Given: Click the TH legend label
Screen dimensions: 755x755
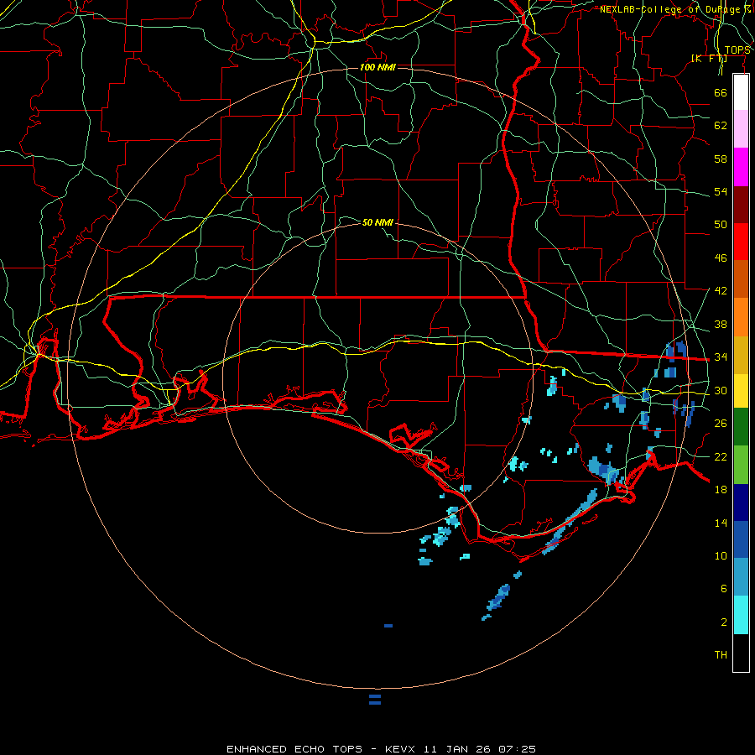Looking at the screenshot, I should coord(721,655).
